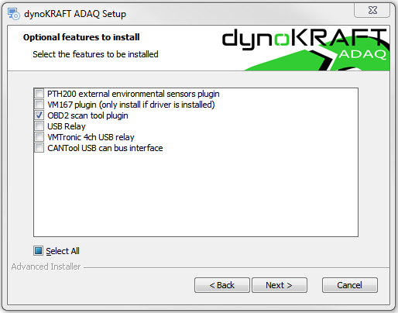Screen dimensions: 398x313
Task: Cancel the installation
Action: 350,285
